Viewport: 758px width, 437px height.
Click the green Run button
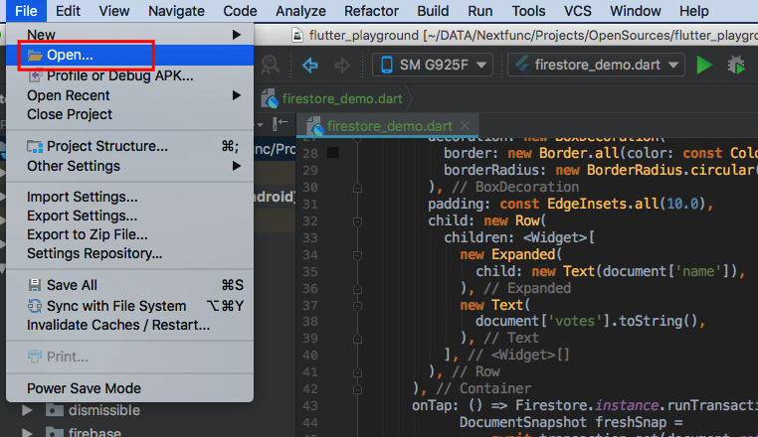(704, 65)
